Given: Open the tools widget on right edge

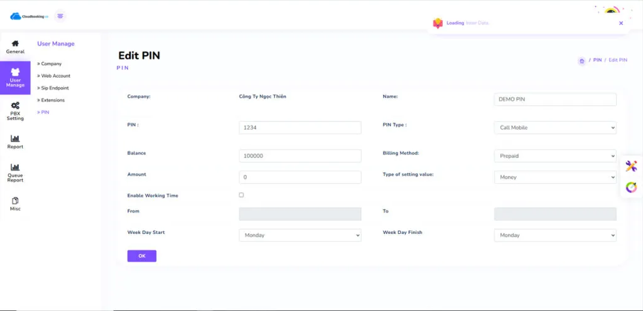Looking at the screenshot, I should 631,166.
